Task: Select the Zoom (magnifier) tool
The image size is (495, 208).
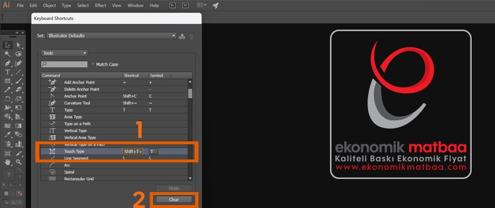Action: (18, 162)
